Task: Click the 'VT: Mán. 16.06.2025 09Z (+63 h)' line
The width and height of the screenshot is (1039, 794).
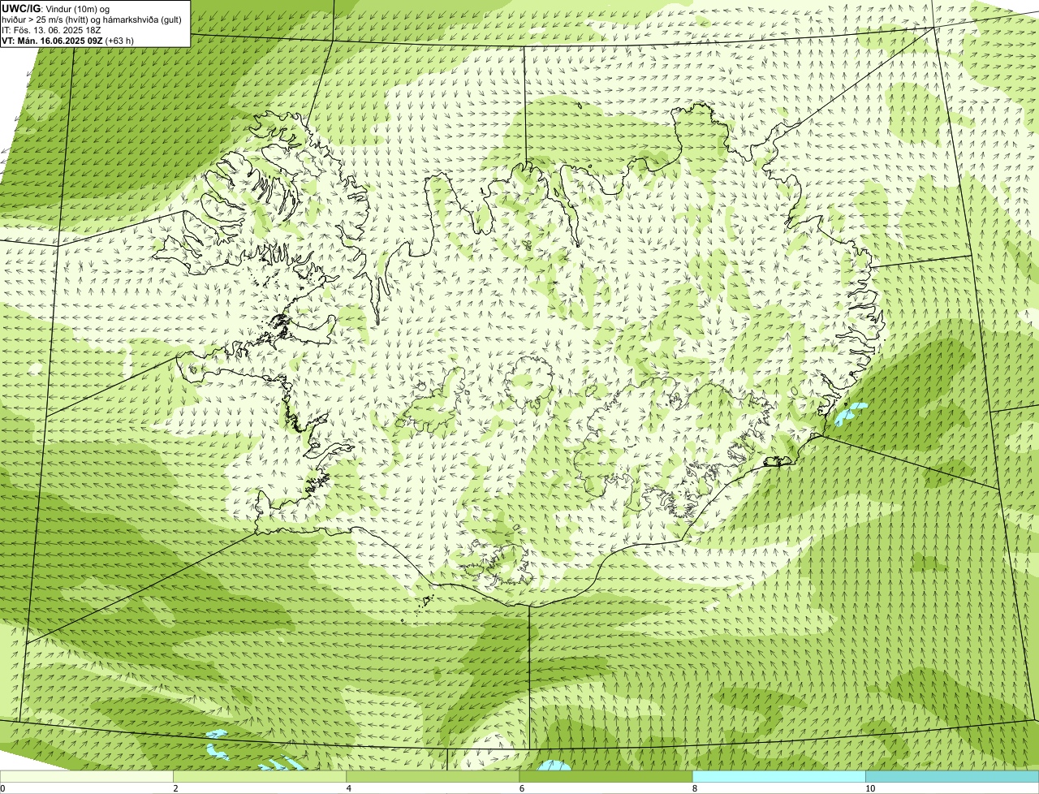Action: (68, 41)
